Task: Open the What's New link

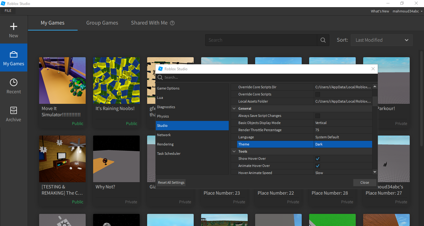Action: coord(380,11)
